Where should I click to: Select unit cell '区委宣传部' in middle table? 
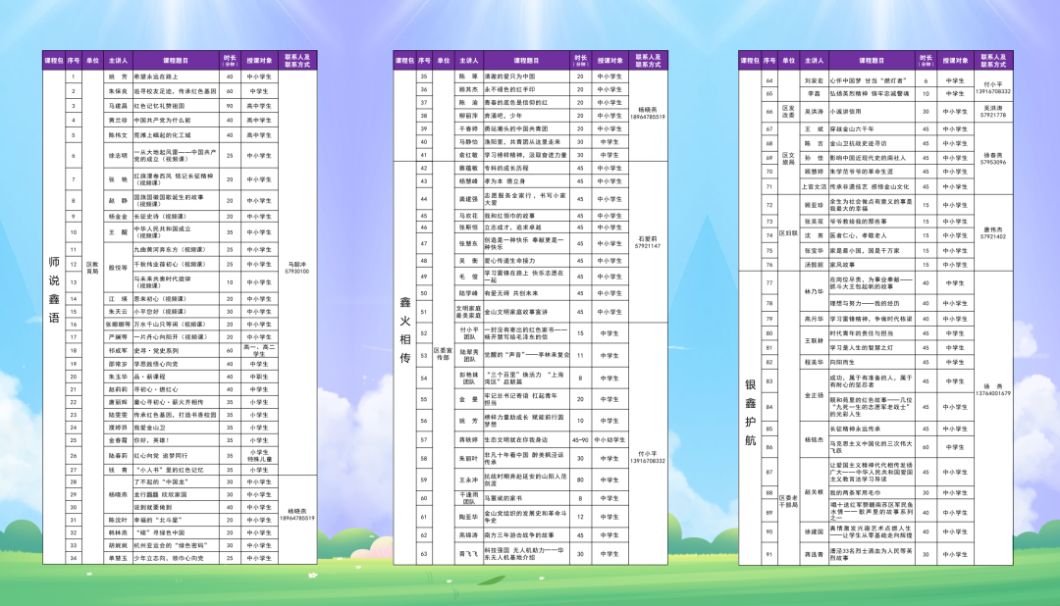pyautogui.click(x=444, y=355)
